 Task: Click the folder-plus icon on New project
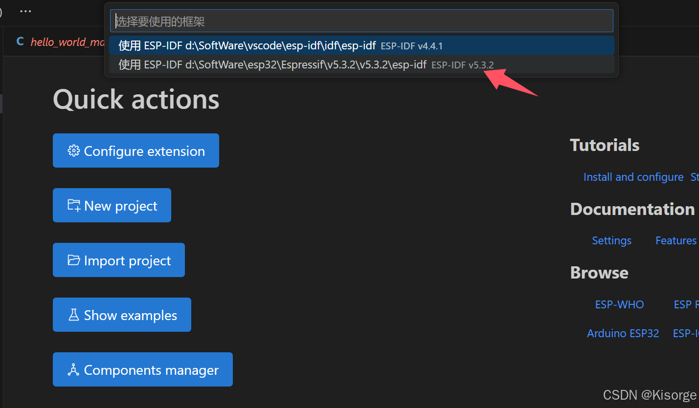[74, 205]
